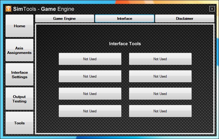Viewport: 219px width, 139px height.
Task: Click second-row Not Used button, right column
Action: click(160, 76)
